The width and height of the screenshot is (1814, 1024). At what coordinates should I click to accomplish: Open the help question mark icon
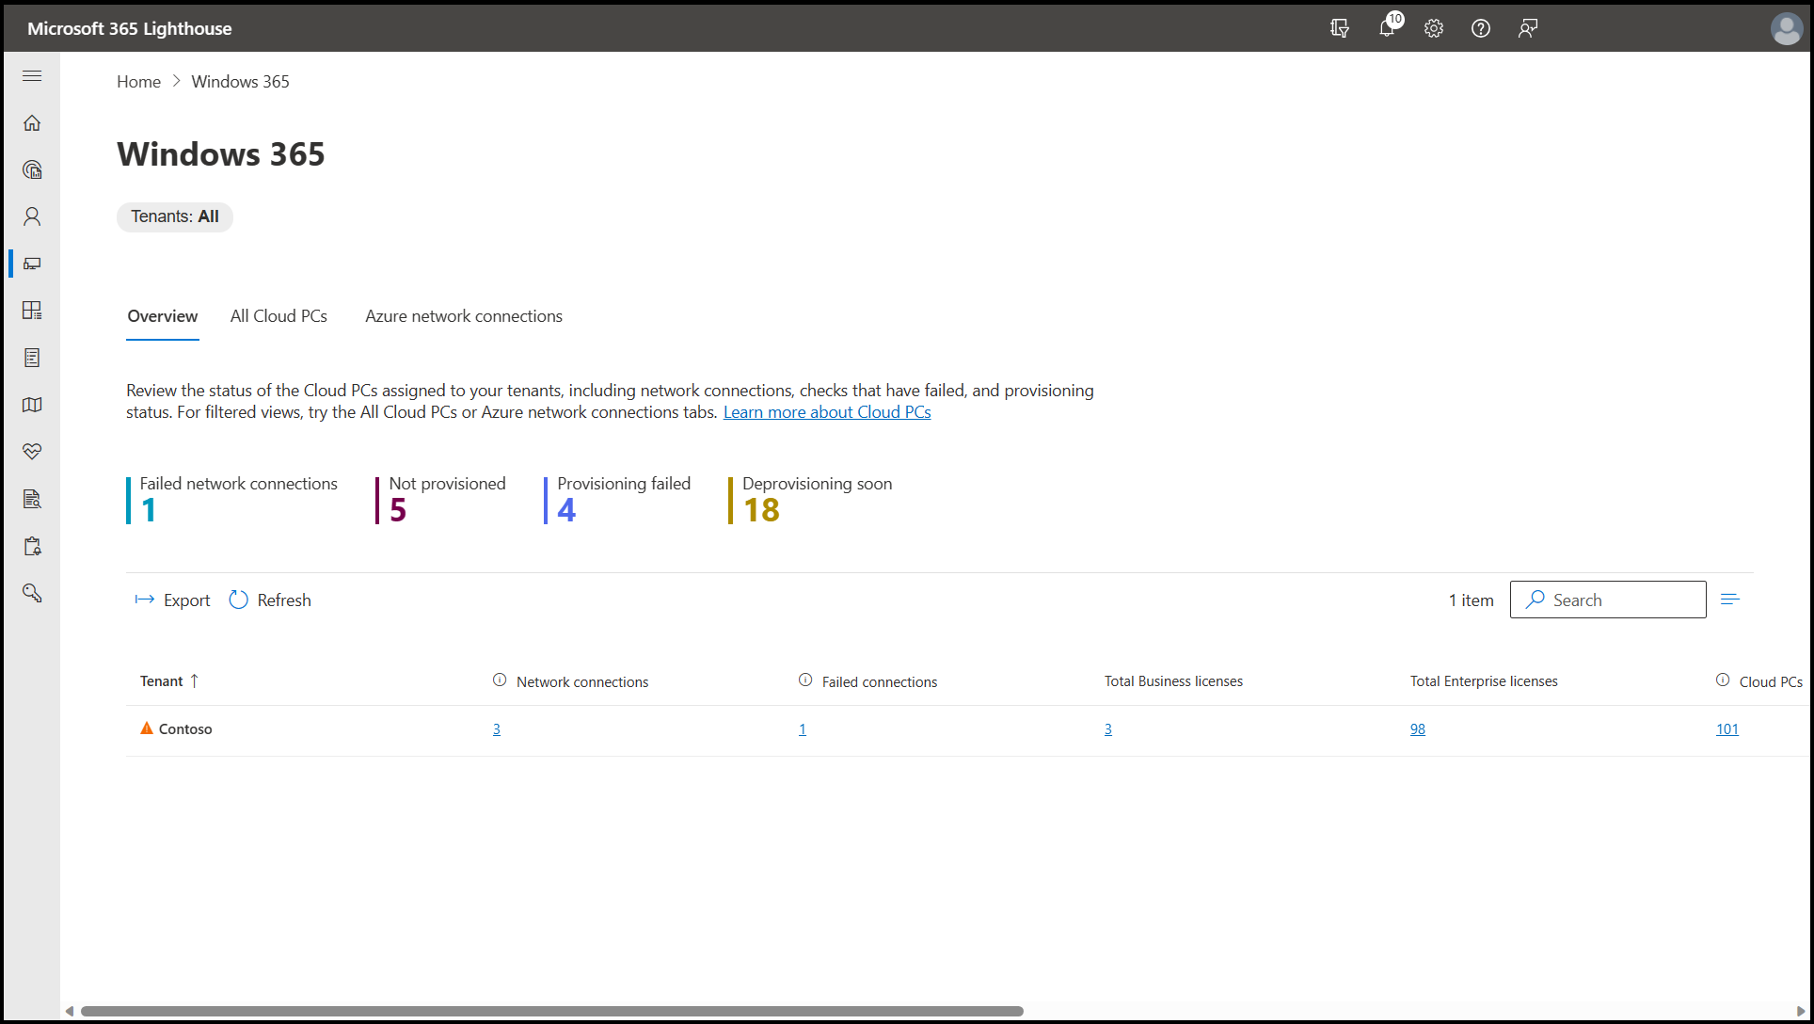point(1481,28)
